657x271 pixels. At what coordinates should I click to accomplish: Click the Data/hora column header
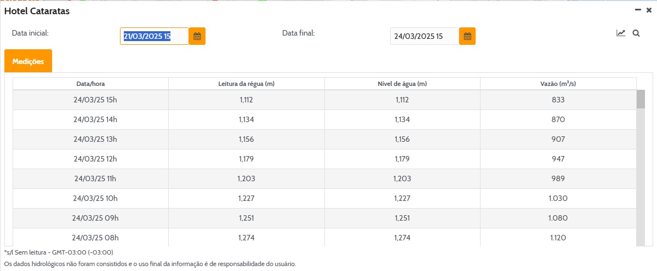[90, 84]
